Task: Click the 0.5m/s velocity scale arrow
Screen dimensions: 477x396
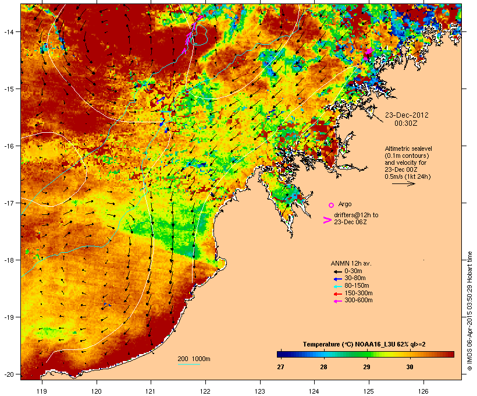Action: [x=403, y=183]
